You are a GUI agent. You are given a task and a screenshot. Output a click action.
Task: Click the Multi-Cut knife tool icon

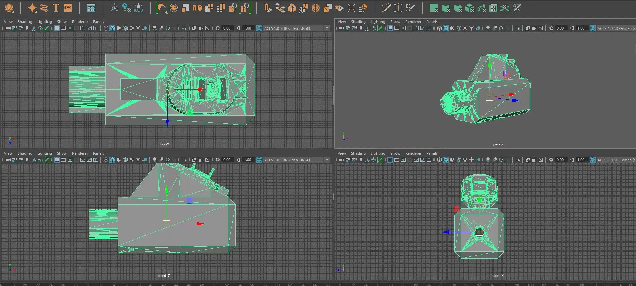[x=386, y=8]
